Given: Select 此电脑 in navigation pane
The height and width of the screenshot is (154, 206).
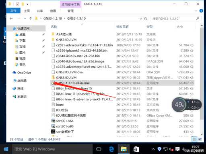Looking at the screenshot, I should tap(22, 81).
